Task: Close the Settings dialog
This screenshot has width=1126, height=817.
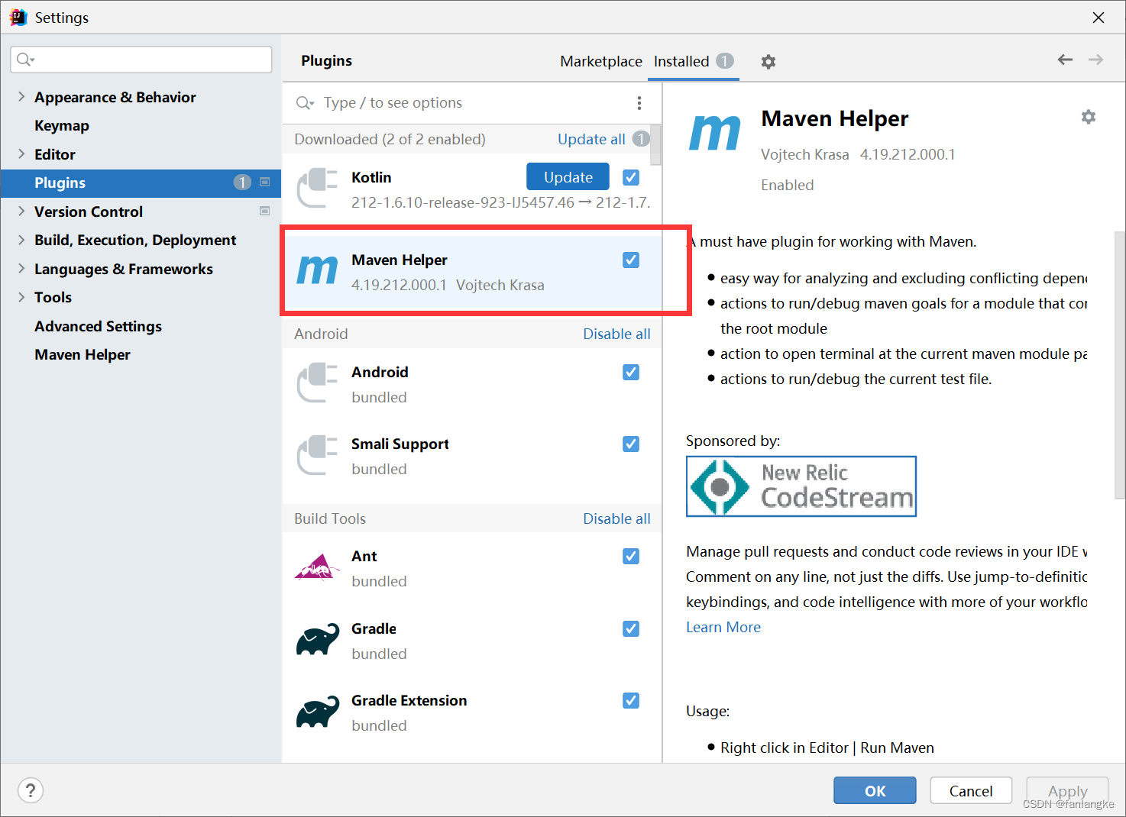Action: coord(1098,17)
